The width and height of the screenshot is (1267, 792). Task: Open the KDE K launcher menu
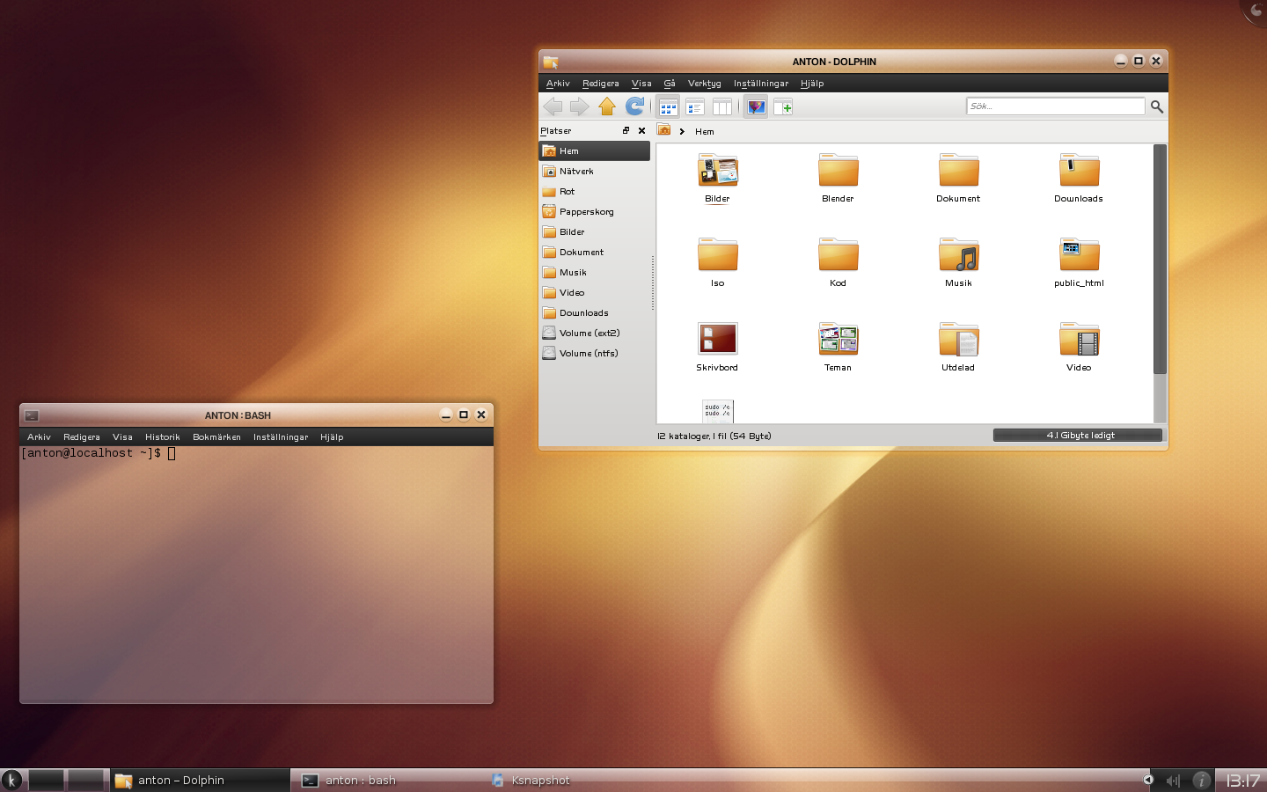(11, 780)
